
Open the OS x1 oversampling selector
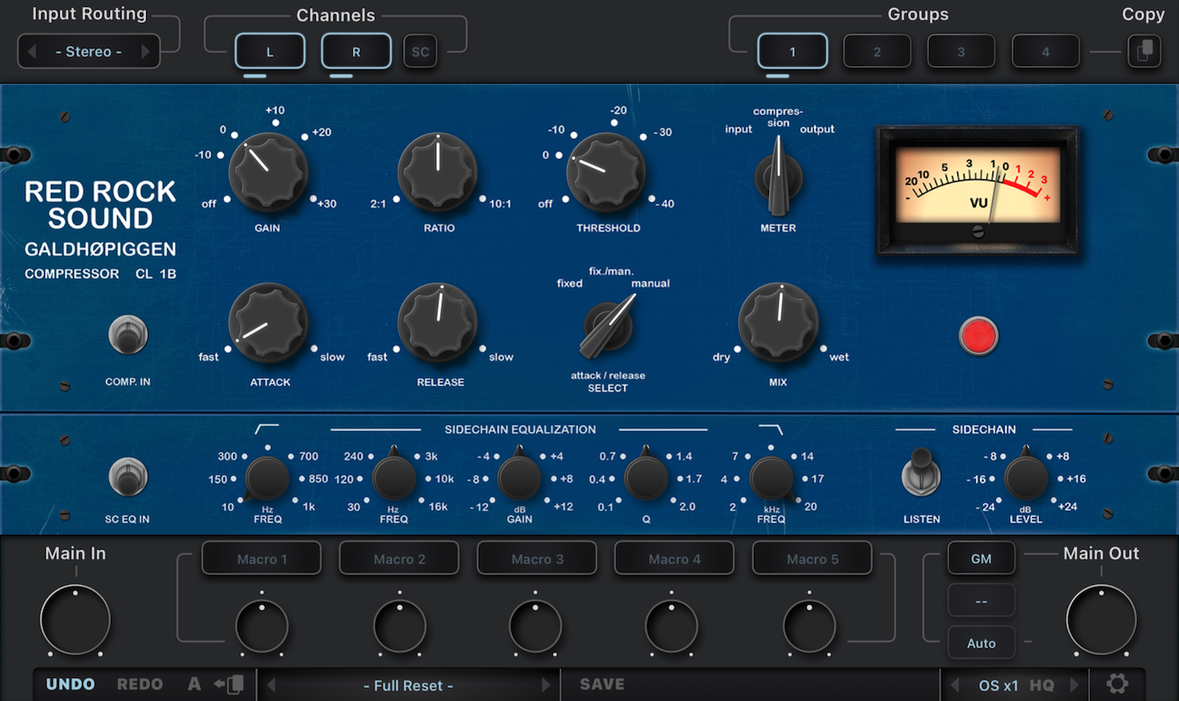coord(999,685)
